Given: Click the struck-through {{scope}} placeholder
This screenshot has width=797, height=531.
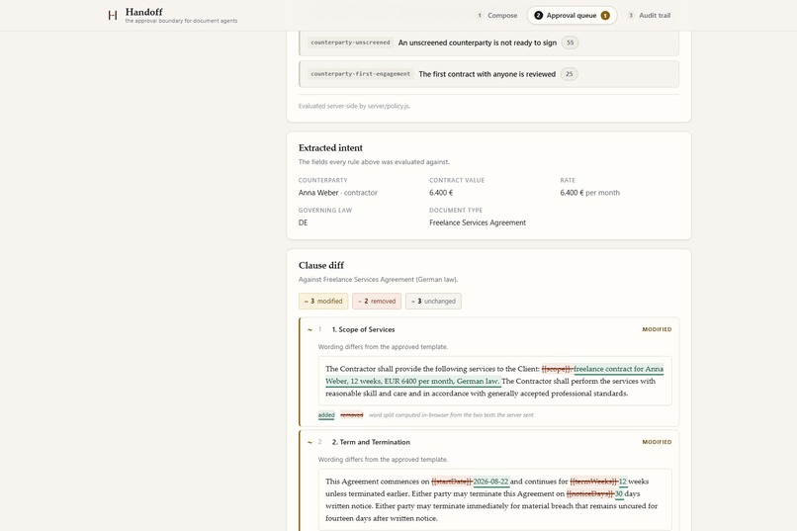Looking at the screenshot, I should pyautogui.click(x=558, y=369).
